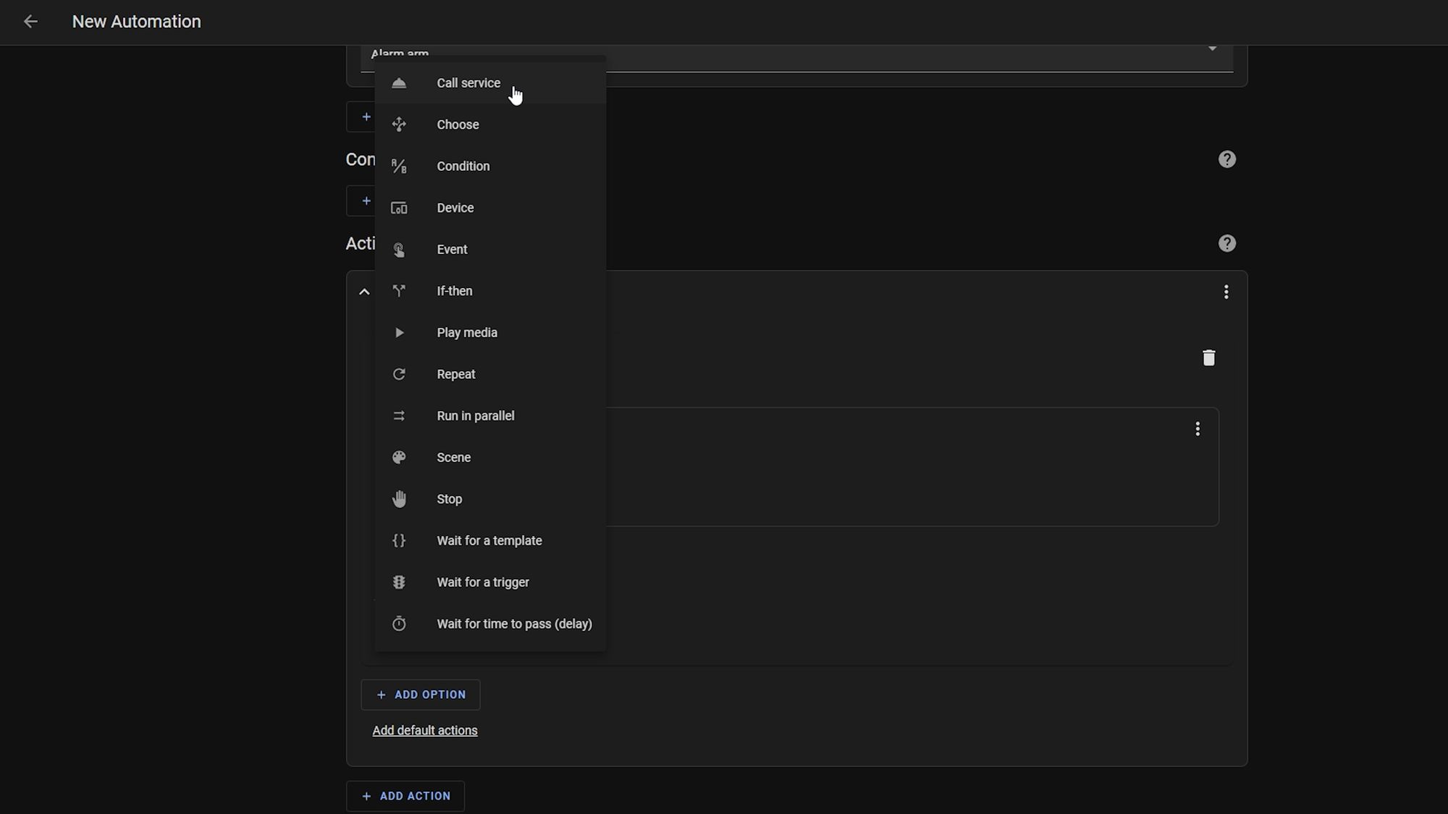Select the Run in parallel action type
The height and width of the screenshot is (814, 1448).
point(476,415)
